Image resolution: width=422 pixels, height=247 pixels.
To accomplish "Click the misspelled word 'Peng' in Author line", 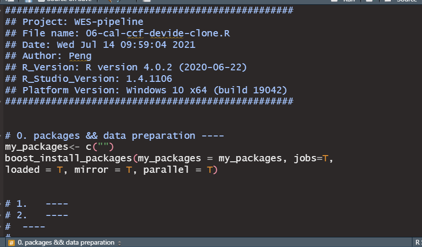I will [x=80, y=56].
